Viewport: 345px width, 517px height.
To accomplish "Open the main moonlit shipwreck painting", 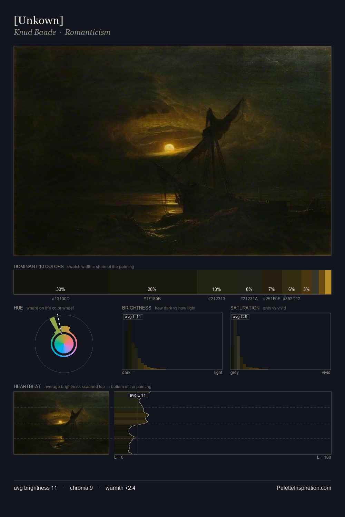I will pos(172,151).
